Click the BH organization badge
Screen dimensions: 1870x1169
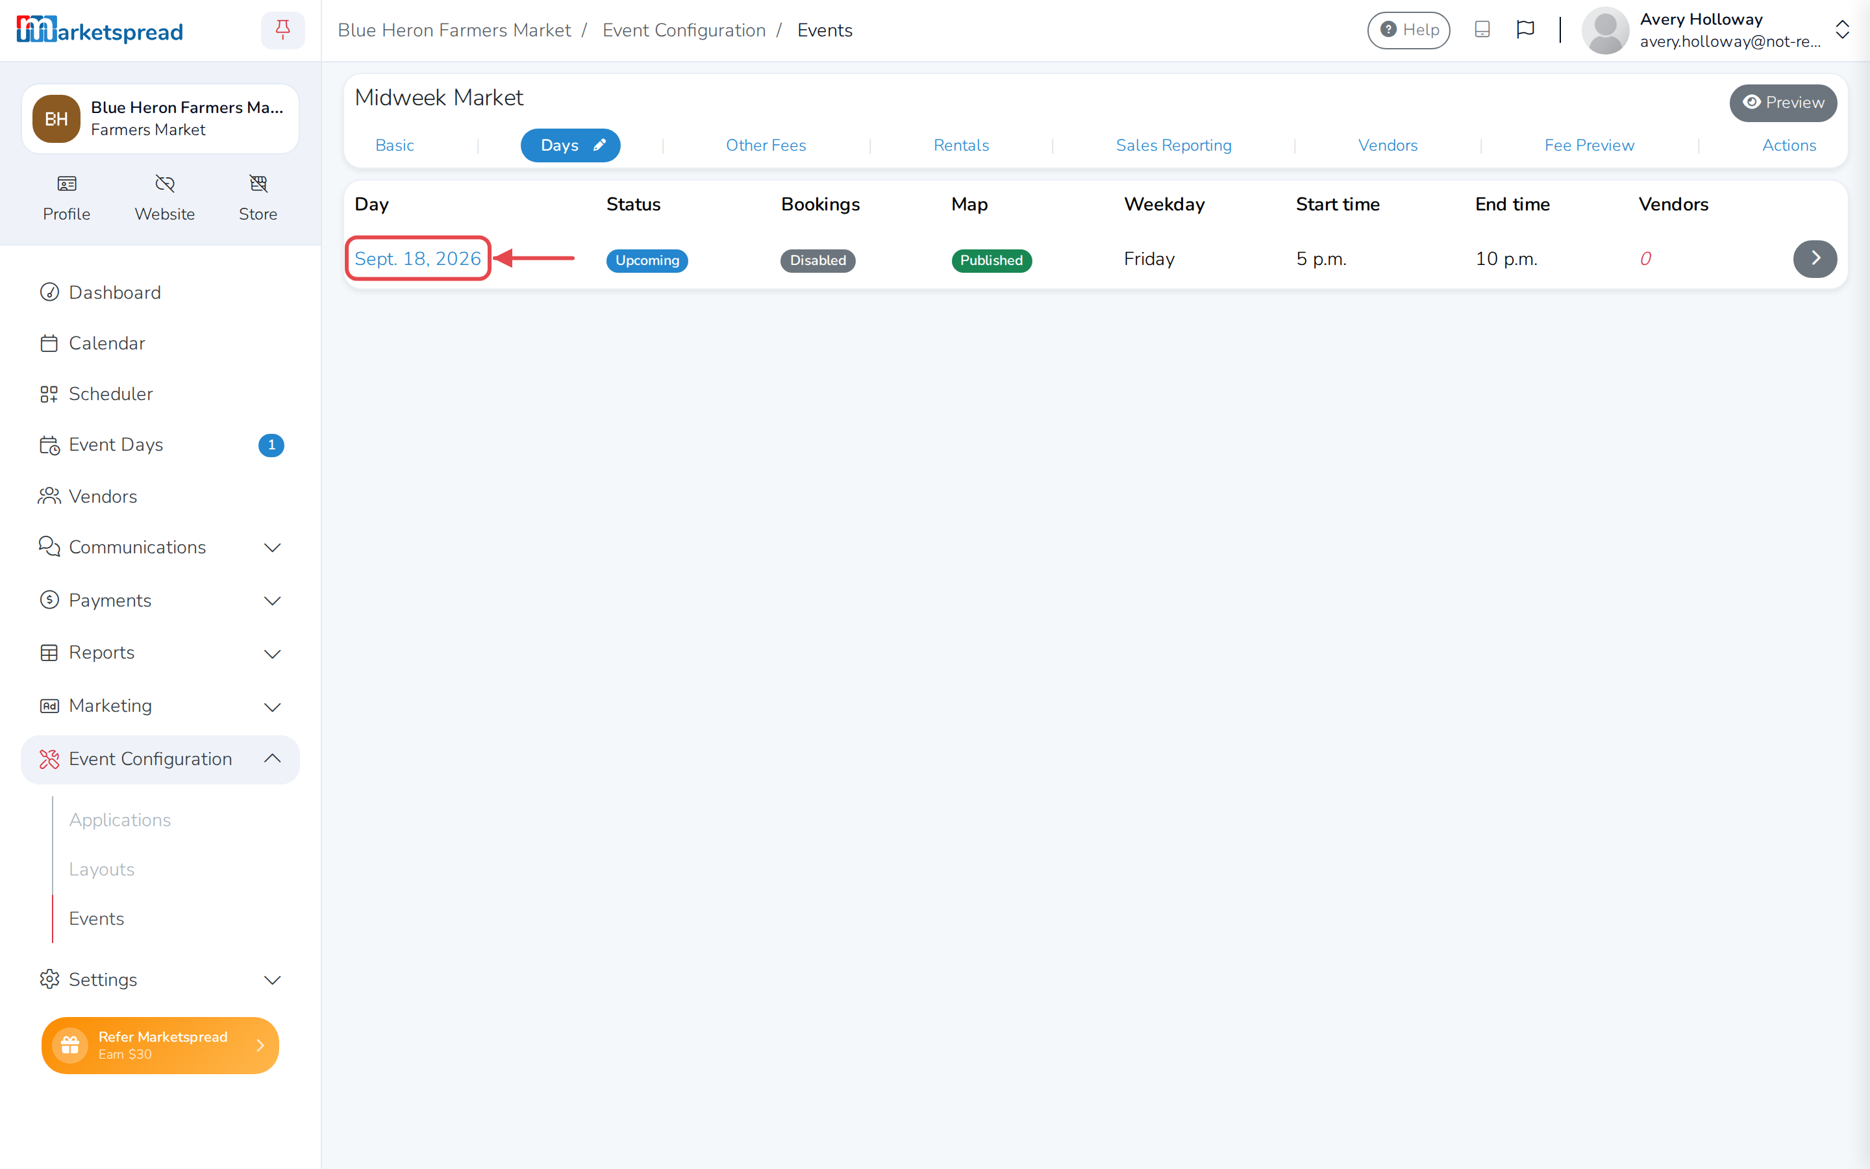click(56, 119)
